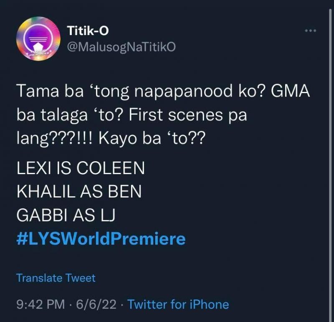
Task: Click the text 'lang???!!!'
Action: pos(56,139)
